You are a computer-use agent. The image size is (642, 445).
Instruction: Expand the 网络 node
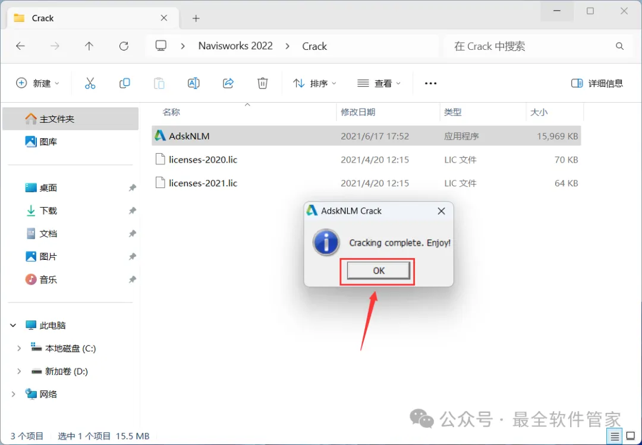(x=13, y=394)
